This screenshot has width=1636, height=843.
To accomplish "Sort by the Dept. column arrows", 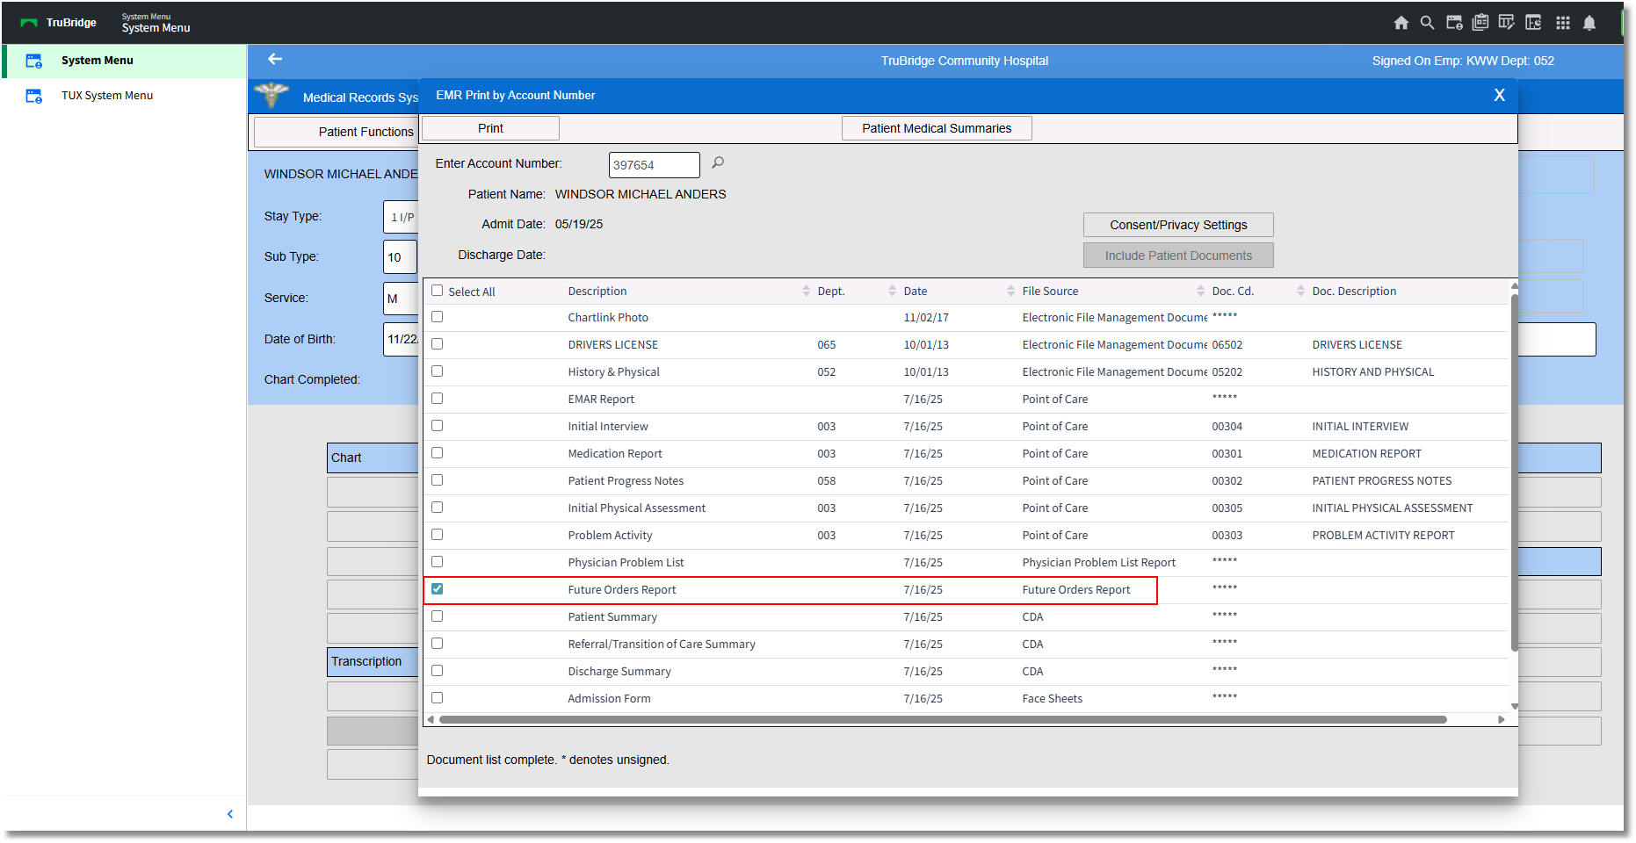I will (893, 291).
